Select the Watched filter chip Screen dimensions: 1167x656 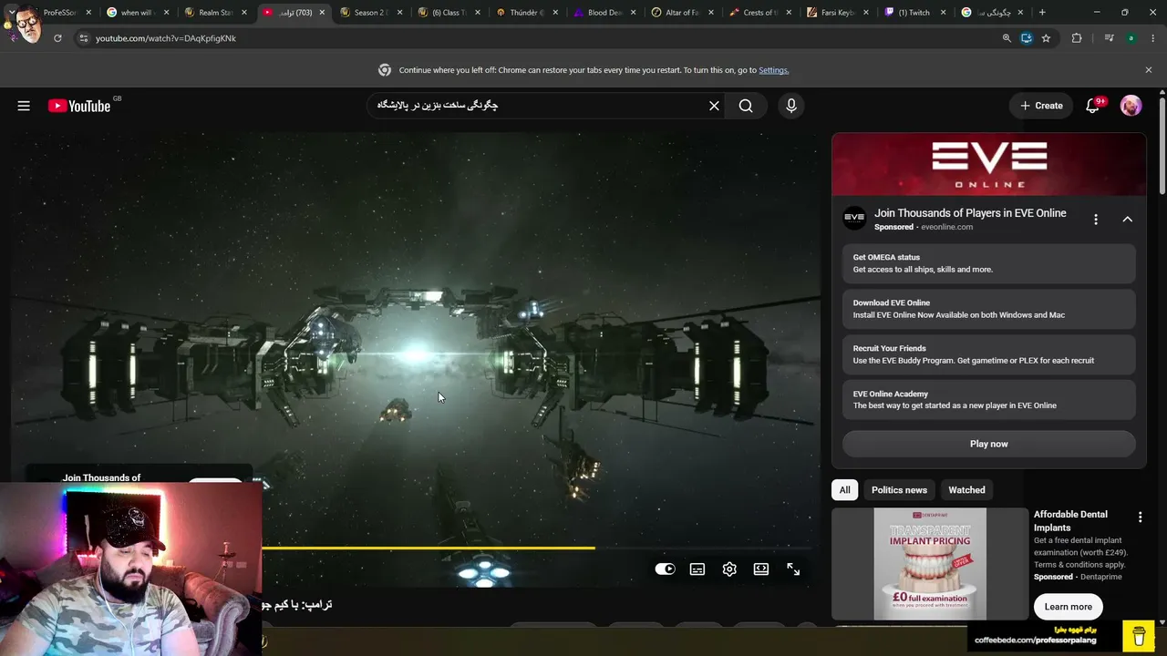coord(966,490)
